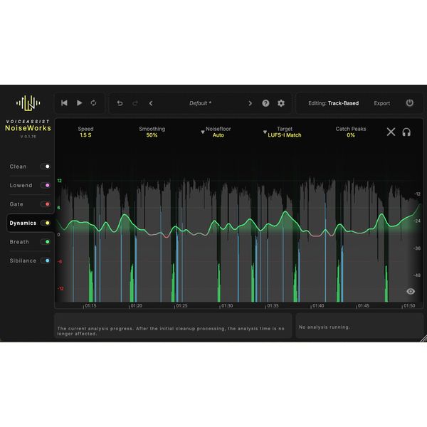Click the 'No analysis running.' status text
Image resolution: width=427 pixels, height=427 pixels.
point(325,327)
